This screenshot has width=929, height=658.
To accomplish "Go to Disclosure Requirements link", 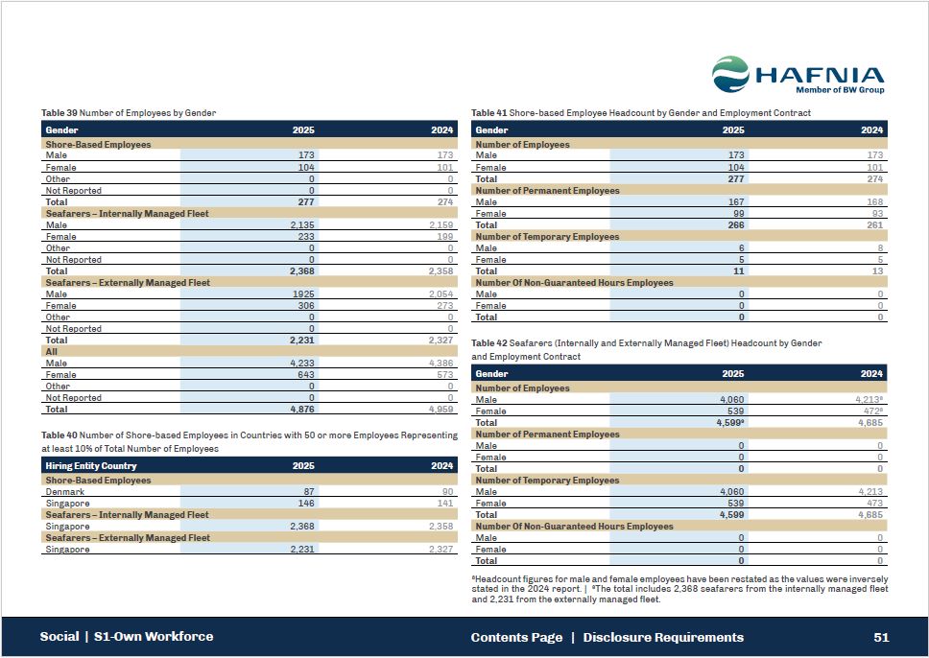I will pos(662,637).
